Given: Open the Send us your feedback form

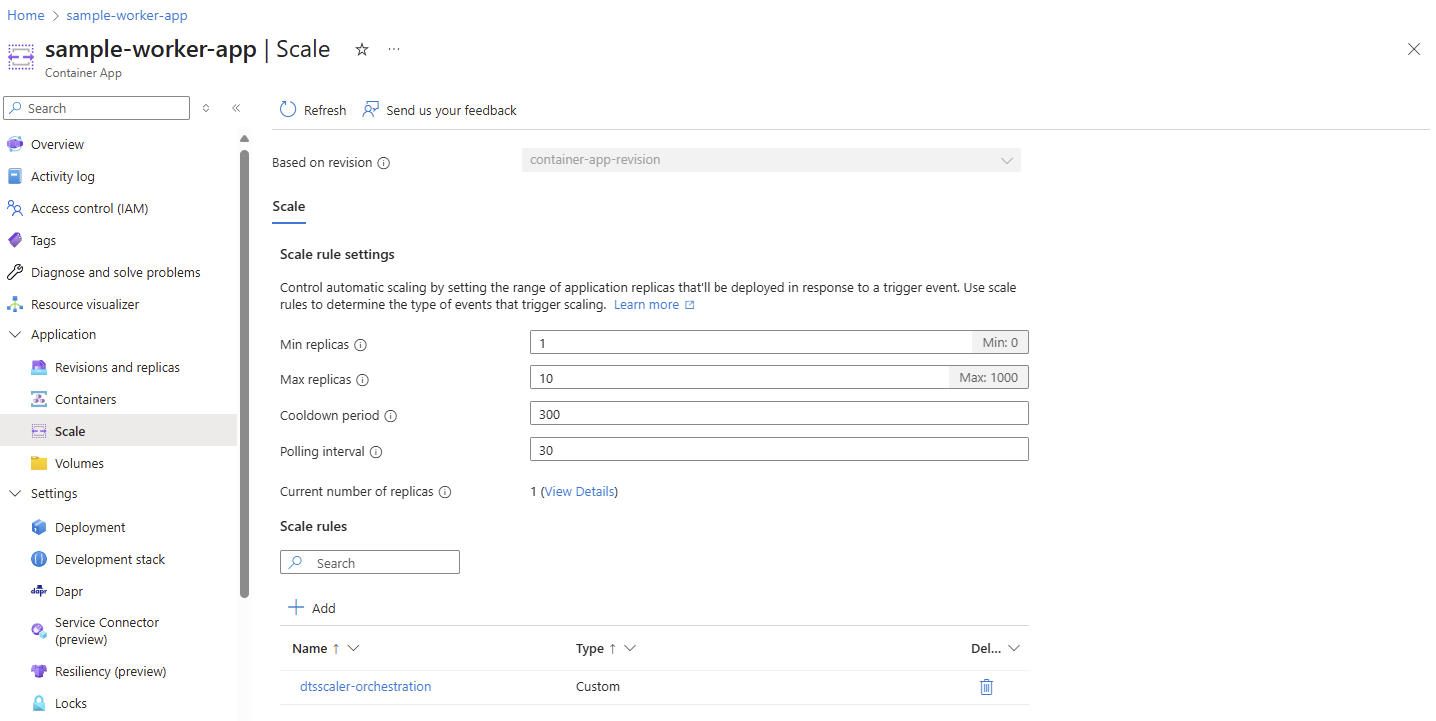Looking at the screenshot, I should click(x=439, y=110).
